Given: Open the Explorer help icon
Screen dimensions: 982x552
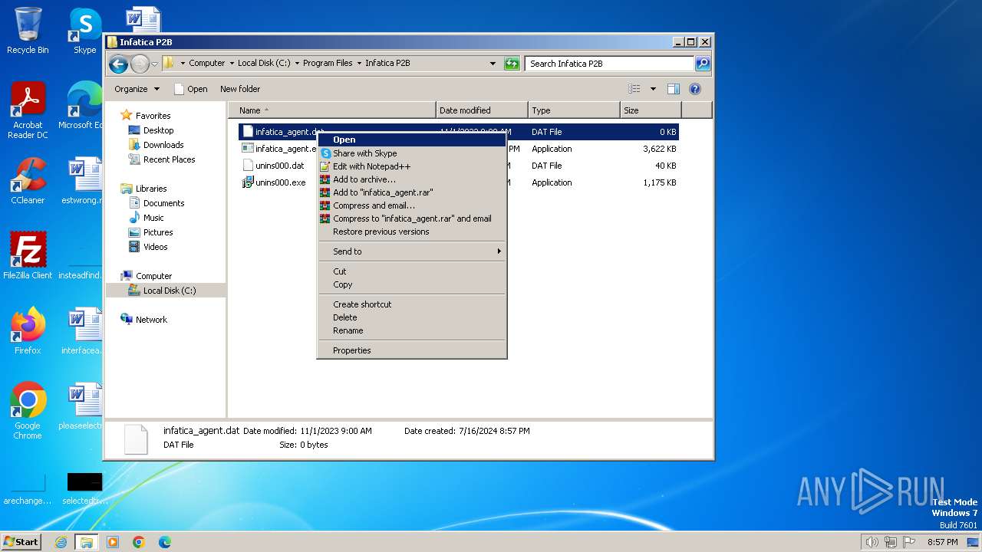Looking at the screenshot, I should coord(695,89).
